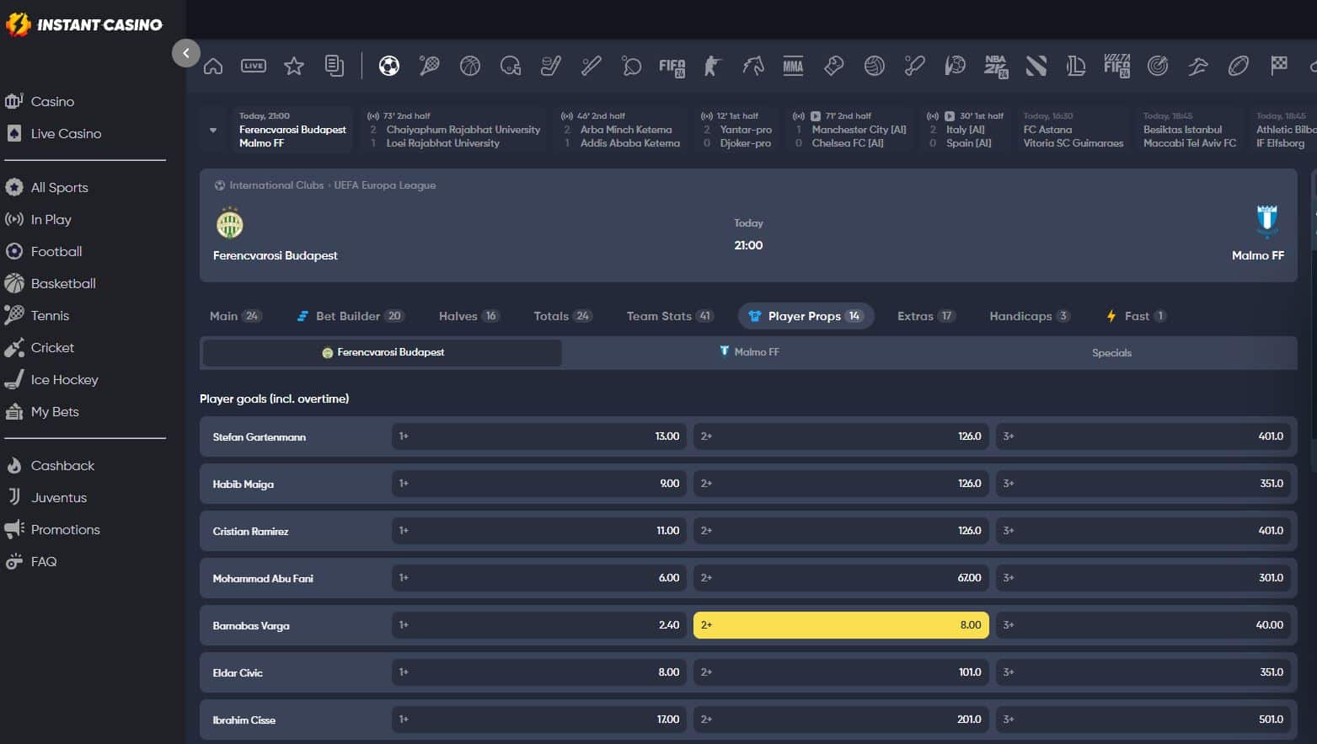Viewport: 1317px width, 744px height.
Task: Click the Instant Casino logo
Action: point(84,24)
